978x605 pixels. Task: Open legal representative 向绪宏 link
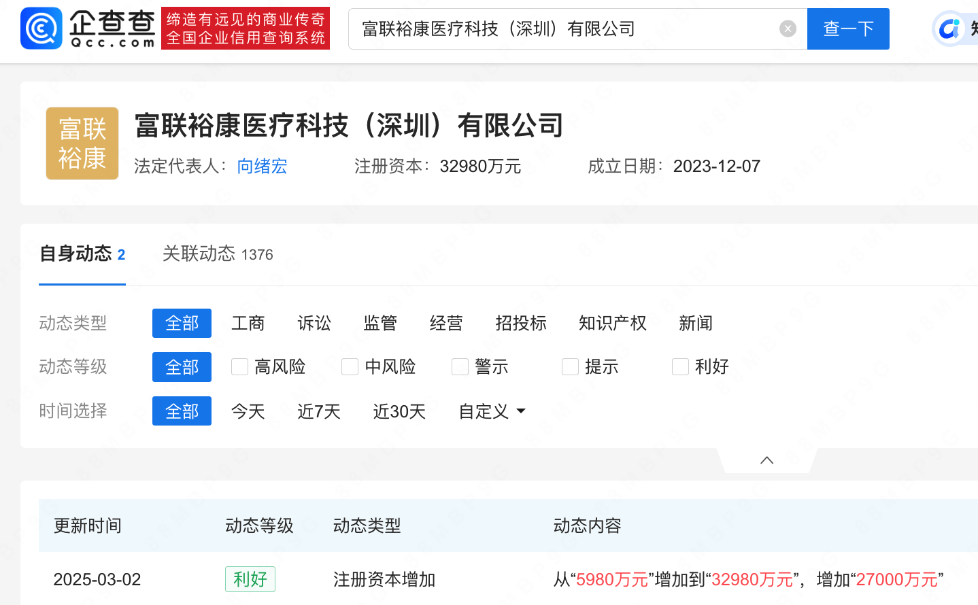[262, 167]
